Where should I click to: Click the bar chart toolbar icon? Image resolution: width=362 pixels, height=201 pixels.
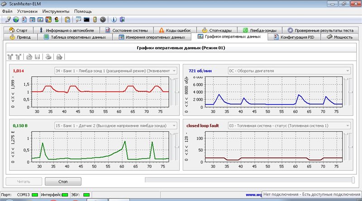coord(40,19)
